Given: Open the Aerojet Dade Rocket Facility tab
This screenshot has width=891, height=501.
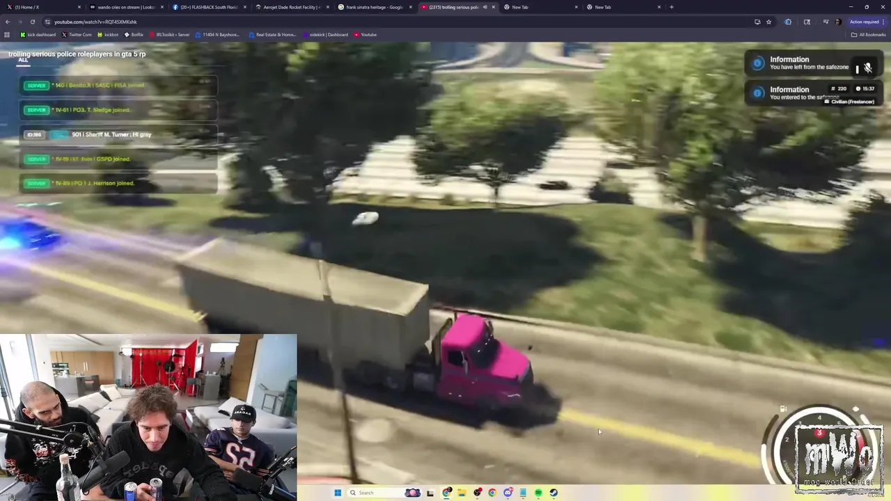Looking at the screenshot, I should (292, 7).
